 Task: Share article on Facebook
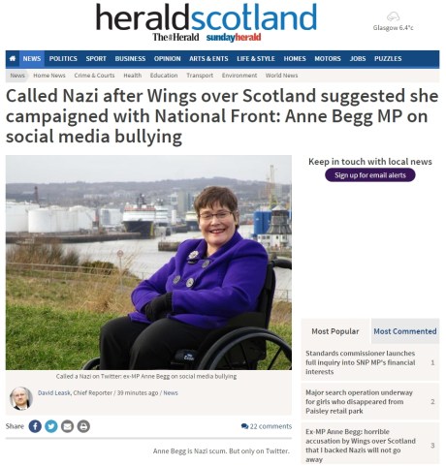(35, 426)
